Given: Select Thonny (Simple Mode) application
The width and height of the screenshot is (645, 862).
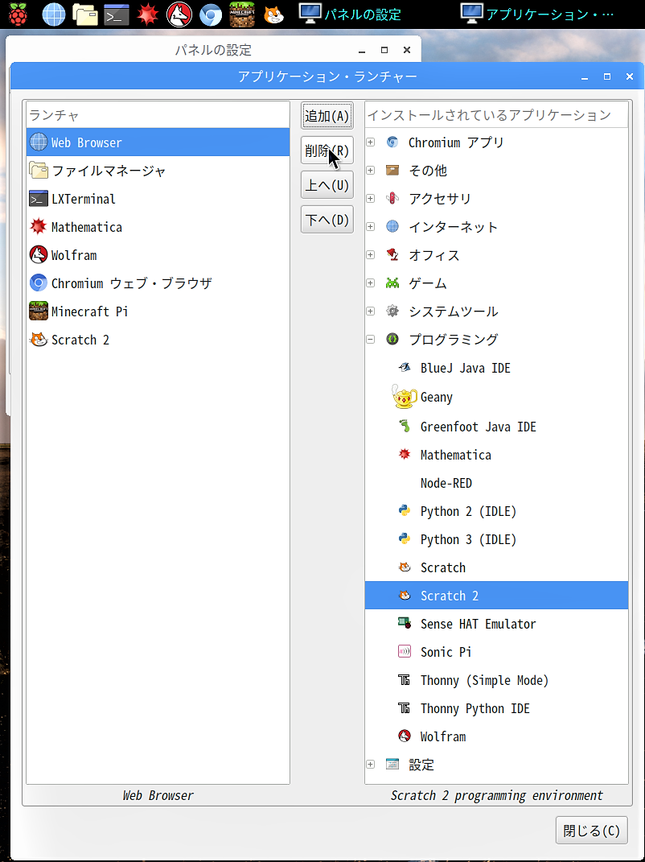Looking at the screenshot, I should [x=484, y=680].
